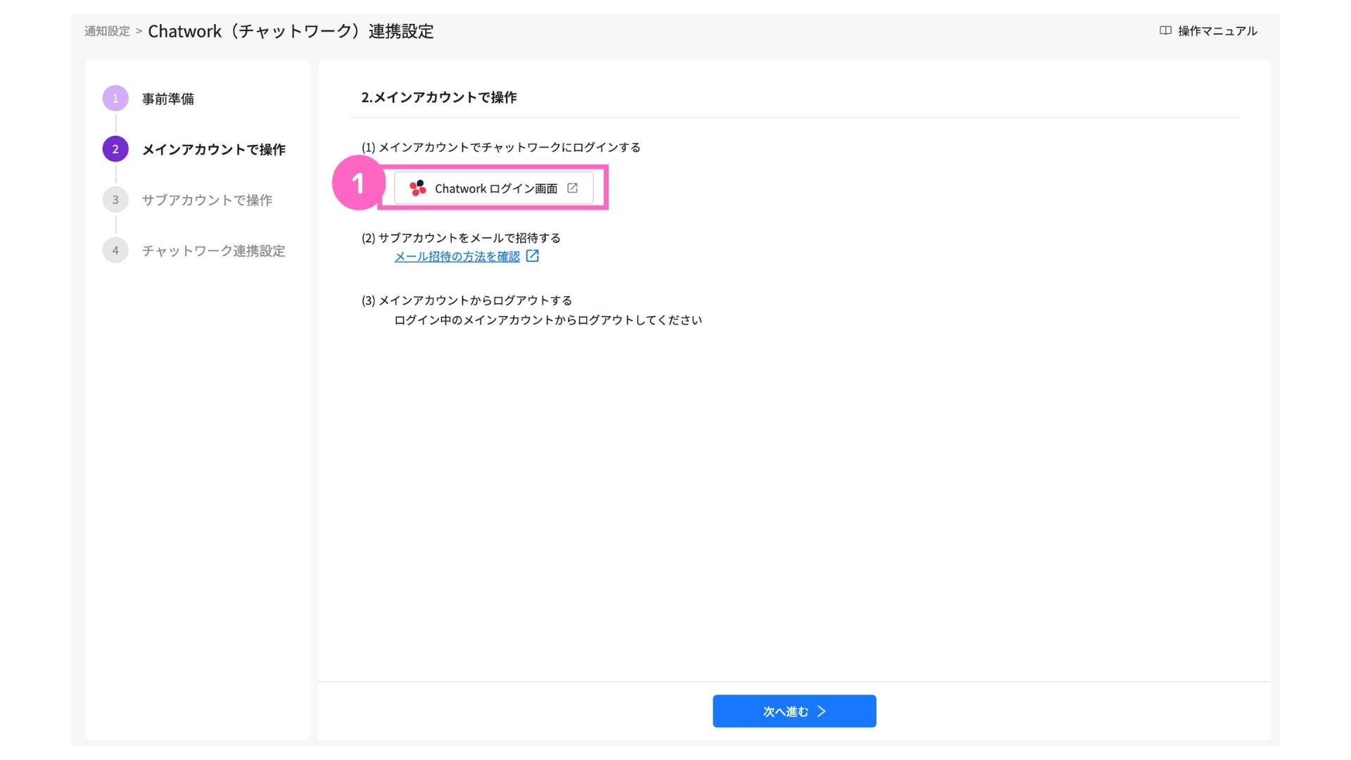The image size is (1351, 760).
Task: Click the Chatwork logo icon
Action: pyautogui.click(x=418, y=188)
